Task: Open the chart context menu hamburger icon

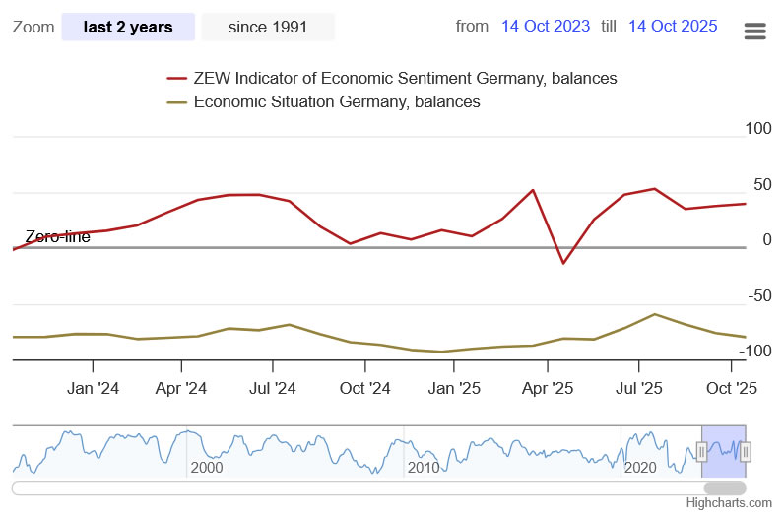Action: tap(754, 32)
